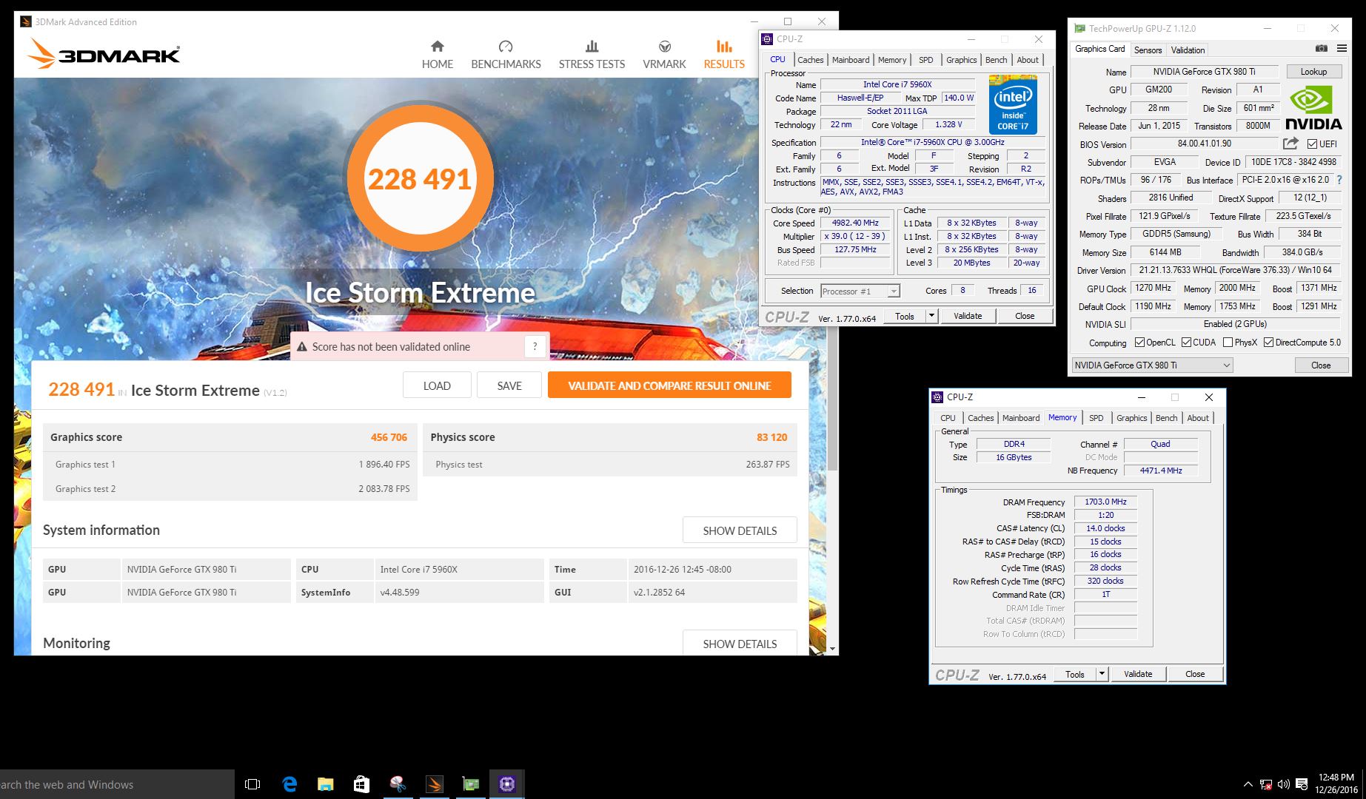Image resolution: width=1366 pixels, height=799 pixels.
Task: Open the Validation tab in GPU-Z
Action: pyautogui.click(x=1188, y=50)
